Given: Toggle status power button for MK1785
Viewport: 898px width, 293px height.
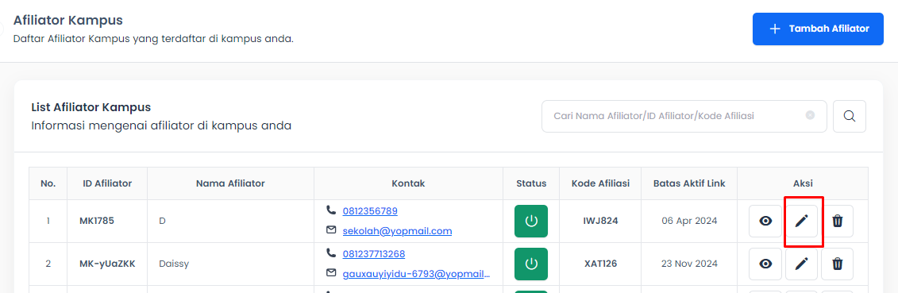Looking at the screenshot, I should (x=531, y=221).
